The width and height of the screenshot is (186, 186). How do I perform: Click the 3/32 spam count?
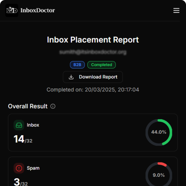(21, 182)
